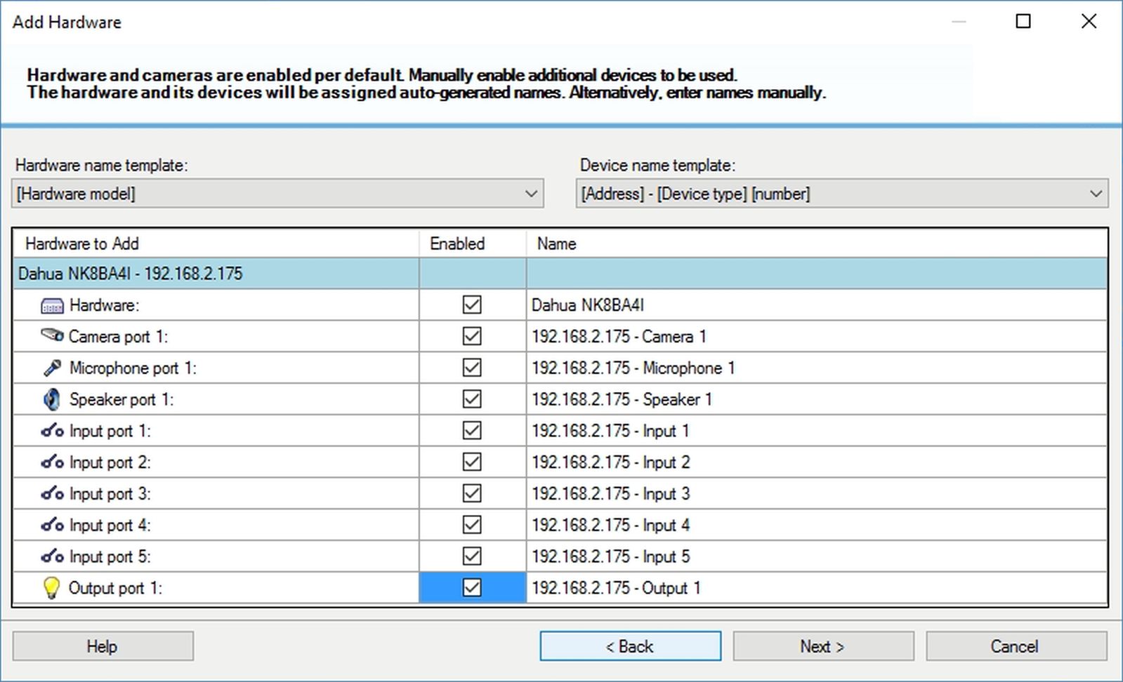1123x682 pixels.
Task: Click the Output port 1 lightbulb icon
Action: 51,588
